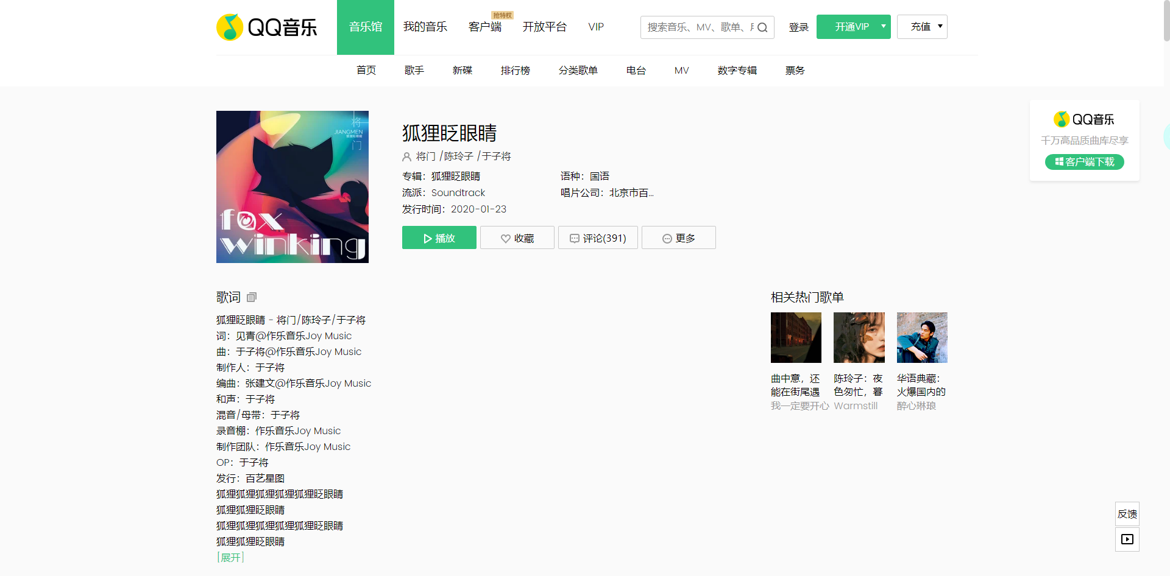
Task: Open the 排行榜 menu item
Action: coord(515,71)
